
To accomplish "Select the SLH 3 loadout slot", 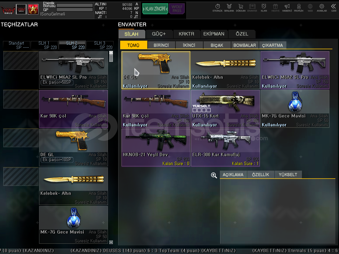I will click(x=100, y=45).
